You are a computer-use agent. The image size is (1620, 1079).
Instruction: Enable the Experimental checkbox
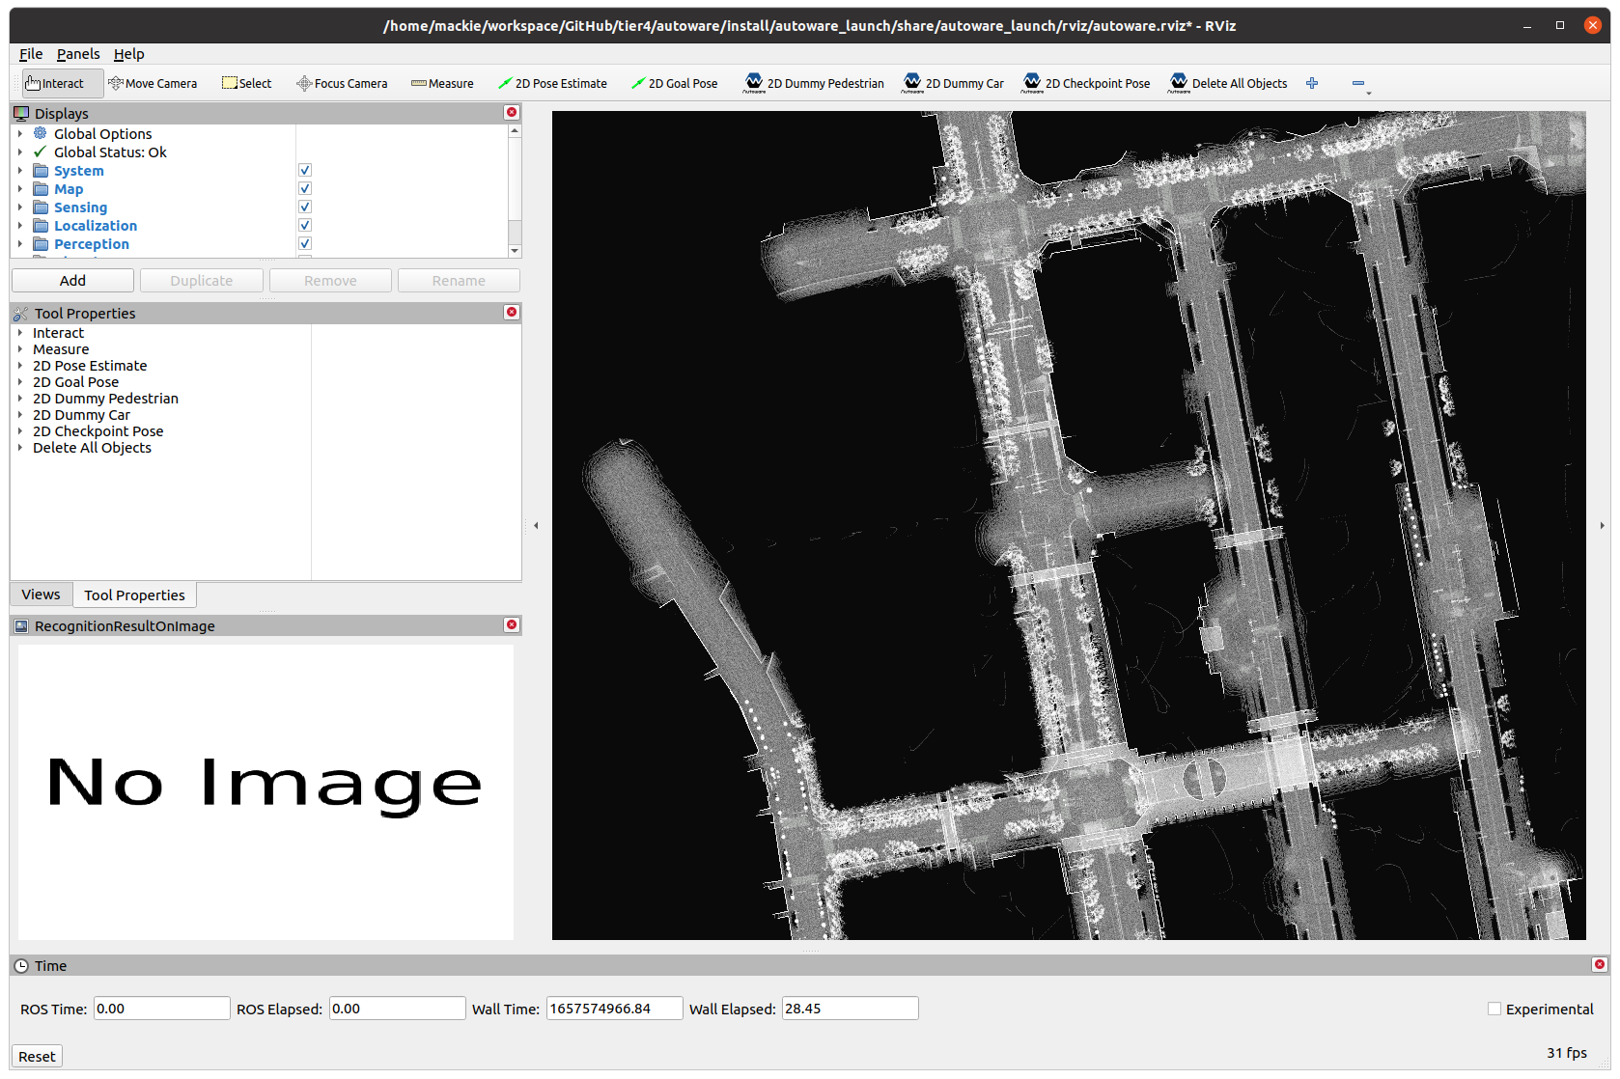1494,1009
